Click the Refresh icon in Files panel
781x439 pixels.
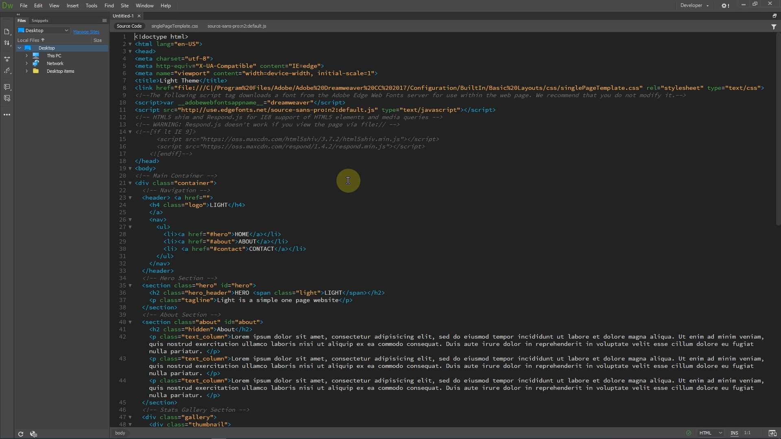pos(21,434)
